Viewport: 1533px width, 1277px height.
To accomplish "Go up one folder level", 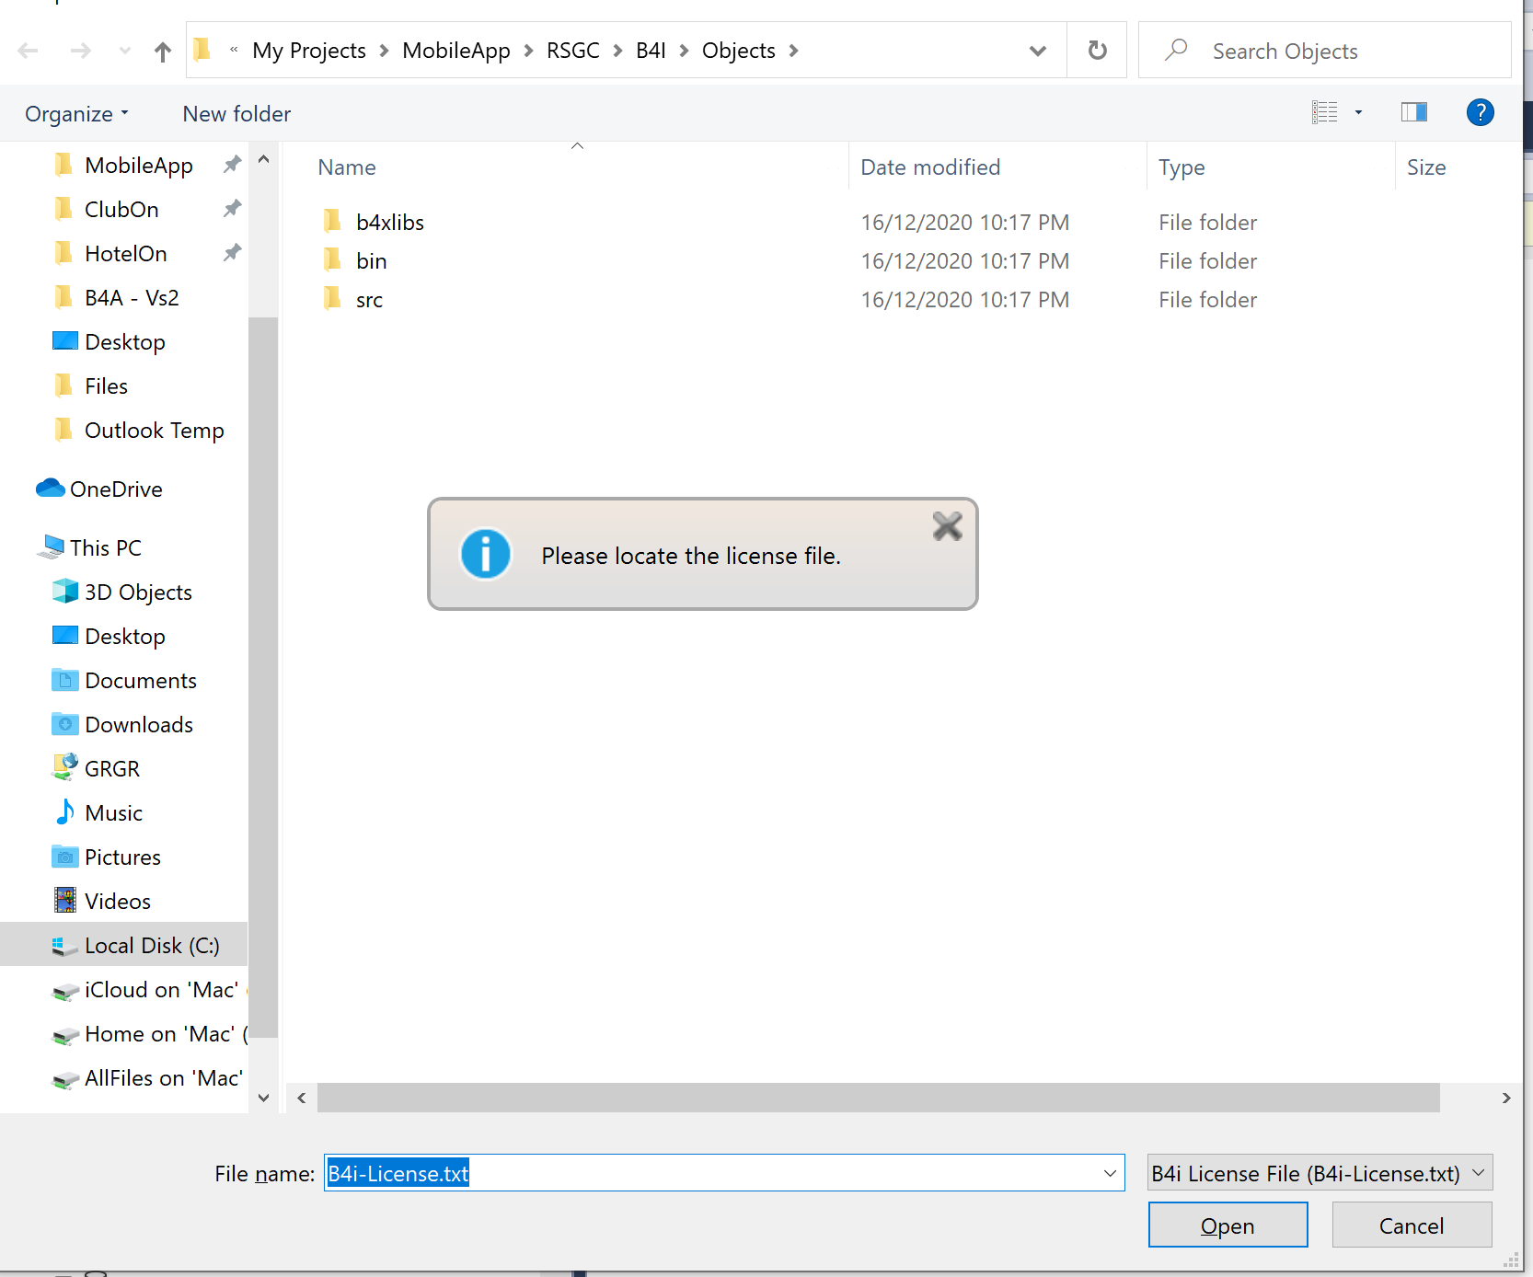I will click(163, 52).
